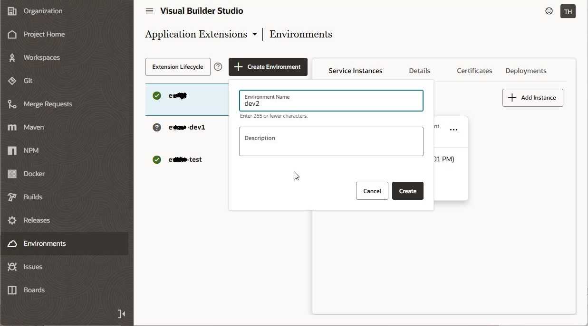The image size is (588, 326).
Task: Cancel the create environment dialog
Action: pyautogui.click(x=372, y=191)
